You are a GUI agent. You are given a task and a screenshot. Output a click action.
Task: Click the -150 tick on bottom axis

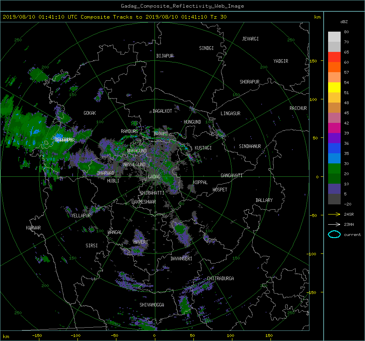pos(37,336)
